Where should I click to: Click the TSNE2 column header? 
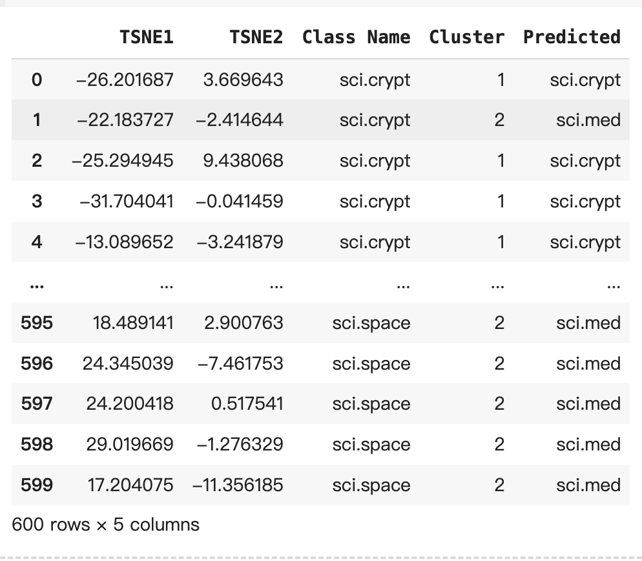click(256, 37)
